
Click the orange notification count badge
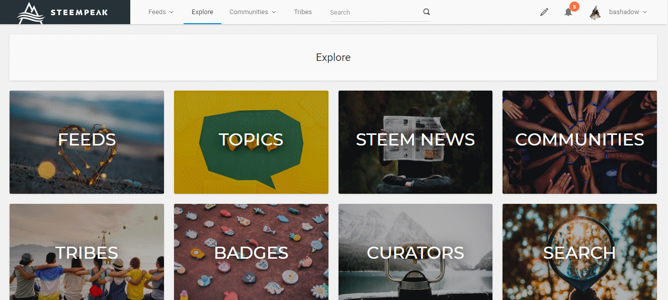click(x=574, y=7)
